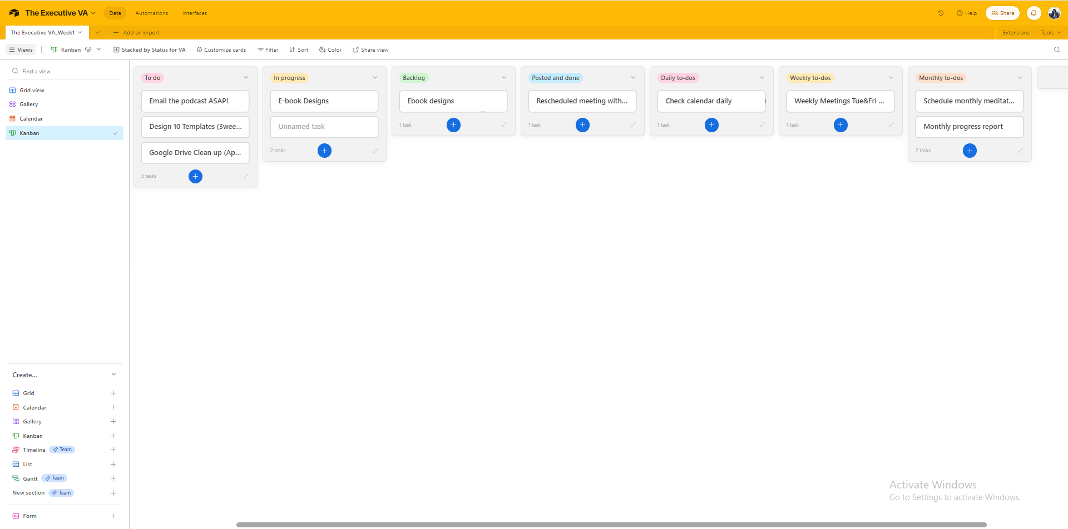
Task: Open table list chevron beside tab
Action: pyautogui.click(x=97, y=32)
